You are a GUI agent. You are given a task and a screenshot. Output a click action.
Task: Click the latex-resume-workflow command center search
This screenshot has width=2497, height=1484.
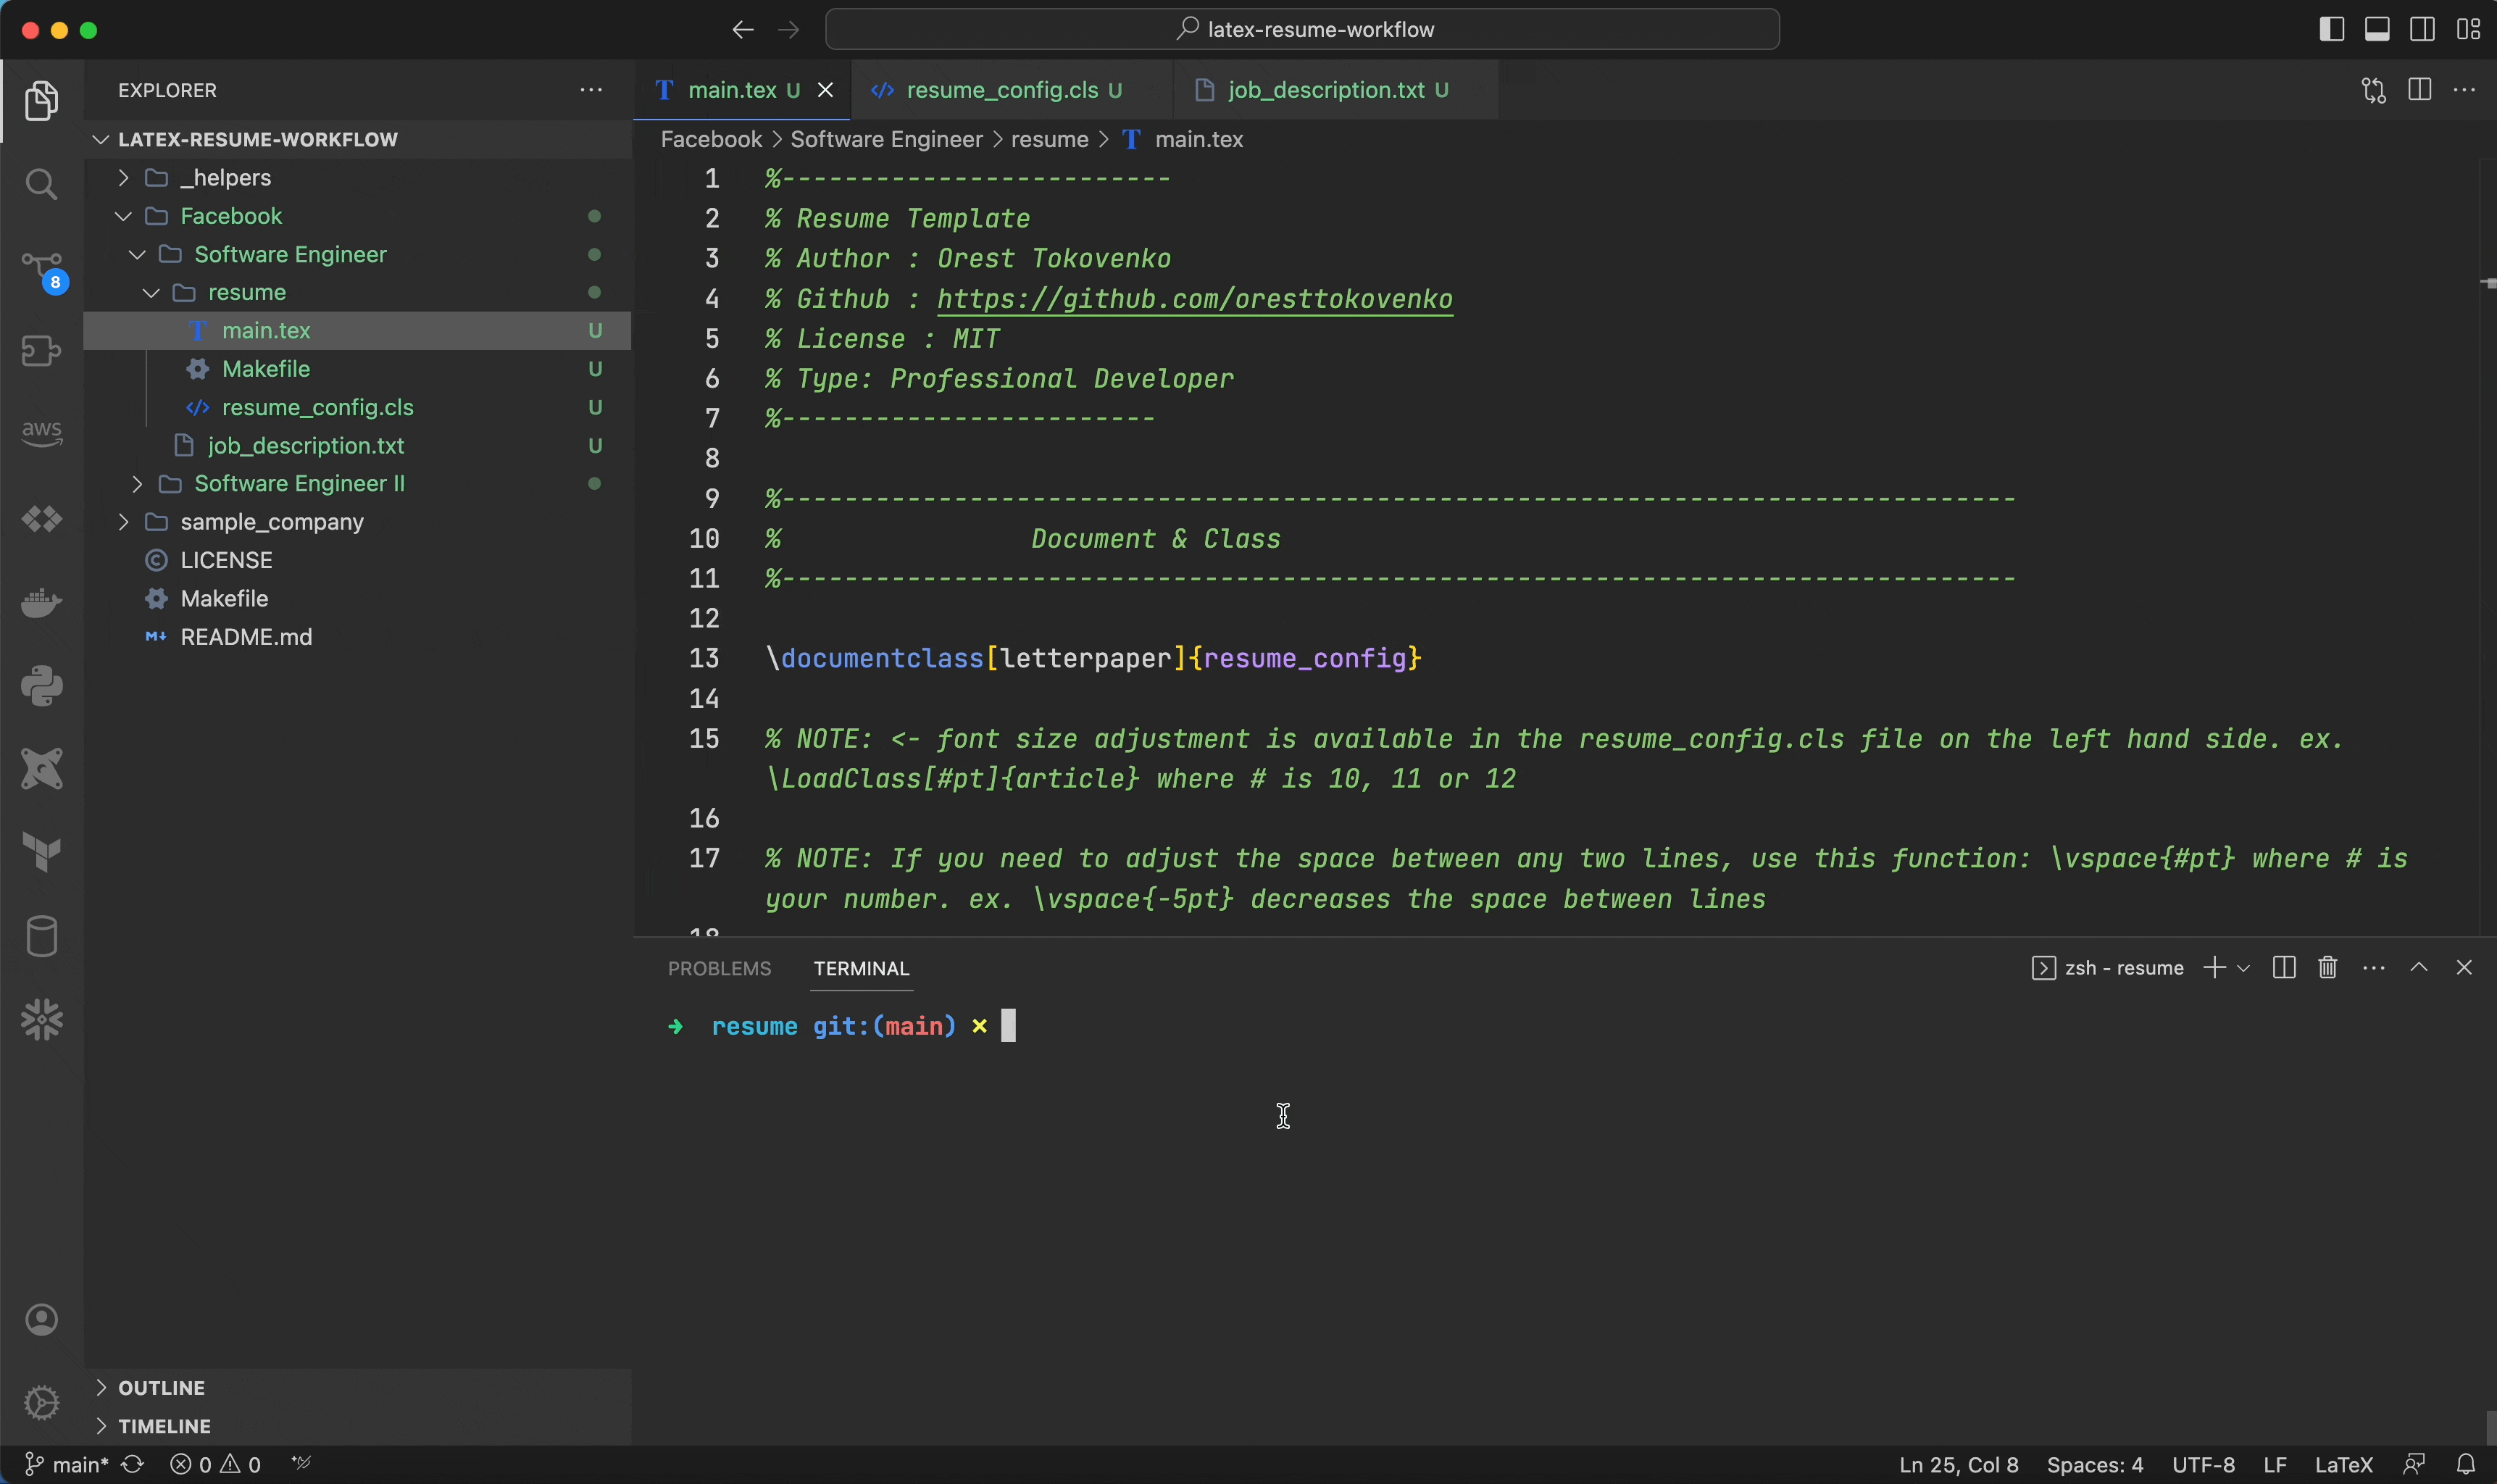point(1302,29)
